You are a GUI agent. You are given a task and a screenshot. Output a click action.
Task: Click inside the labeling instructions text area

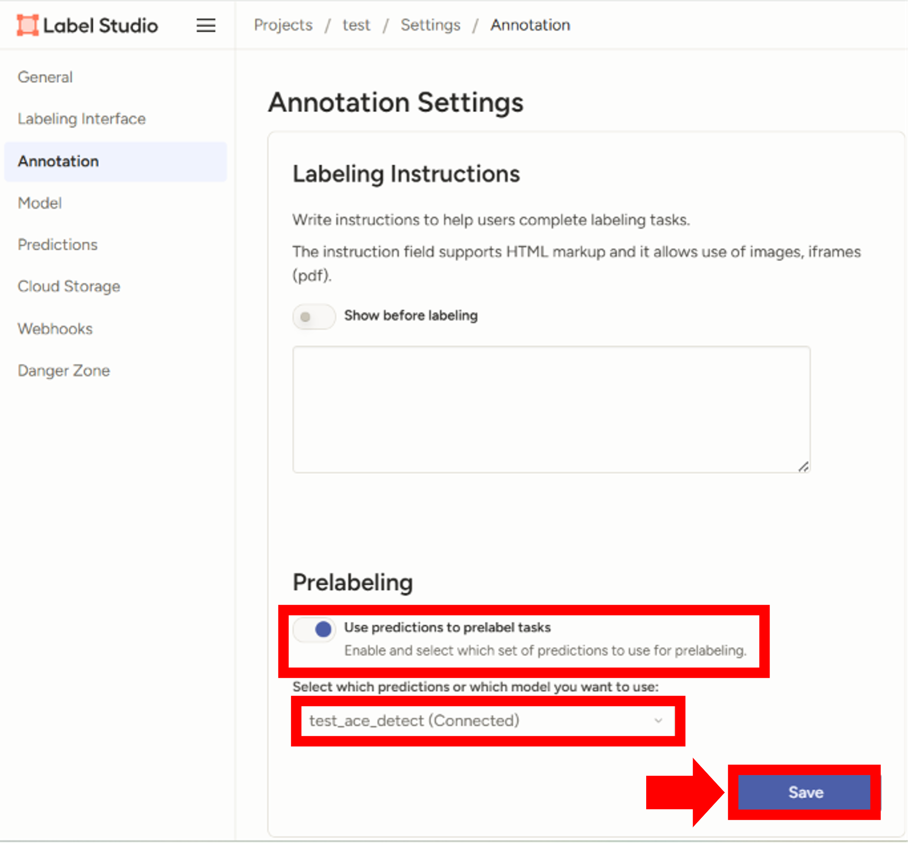(551, 409)
